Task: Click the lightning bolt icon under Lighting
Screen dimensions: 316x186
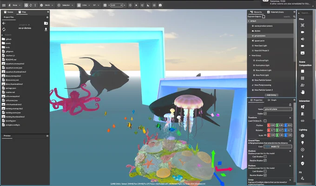Action: pyautogui.click(x=303, y=157)
